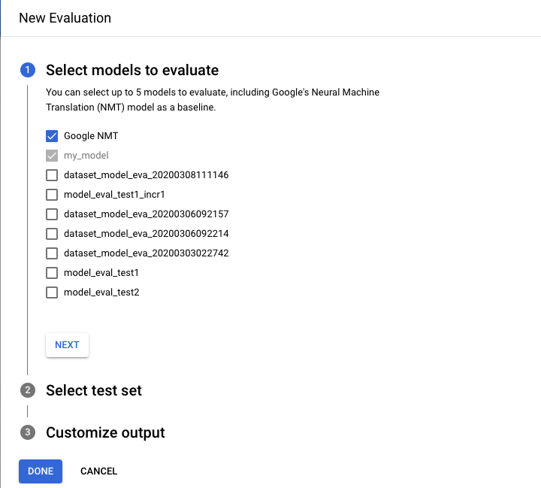Expand the Customize output step
This screenshot has width=541, height=488.
pos(105,433)
